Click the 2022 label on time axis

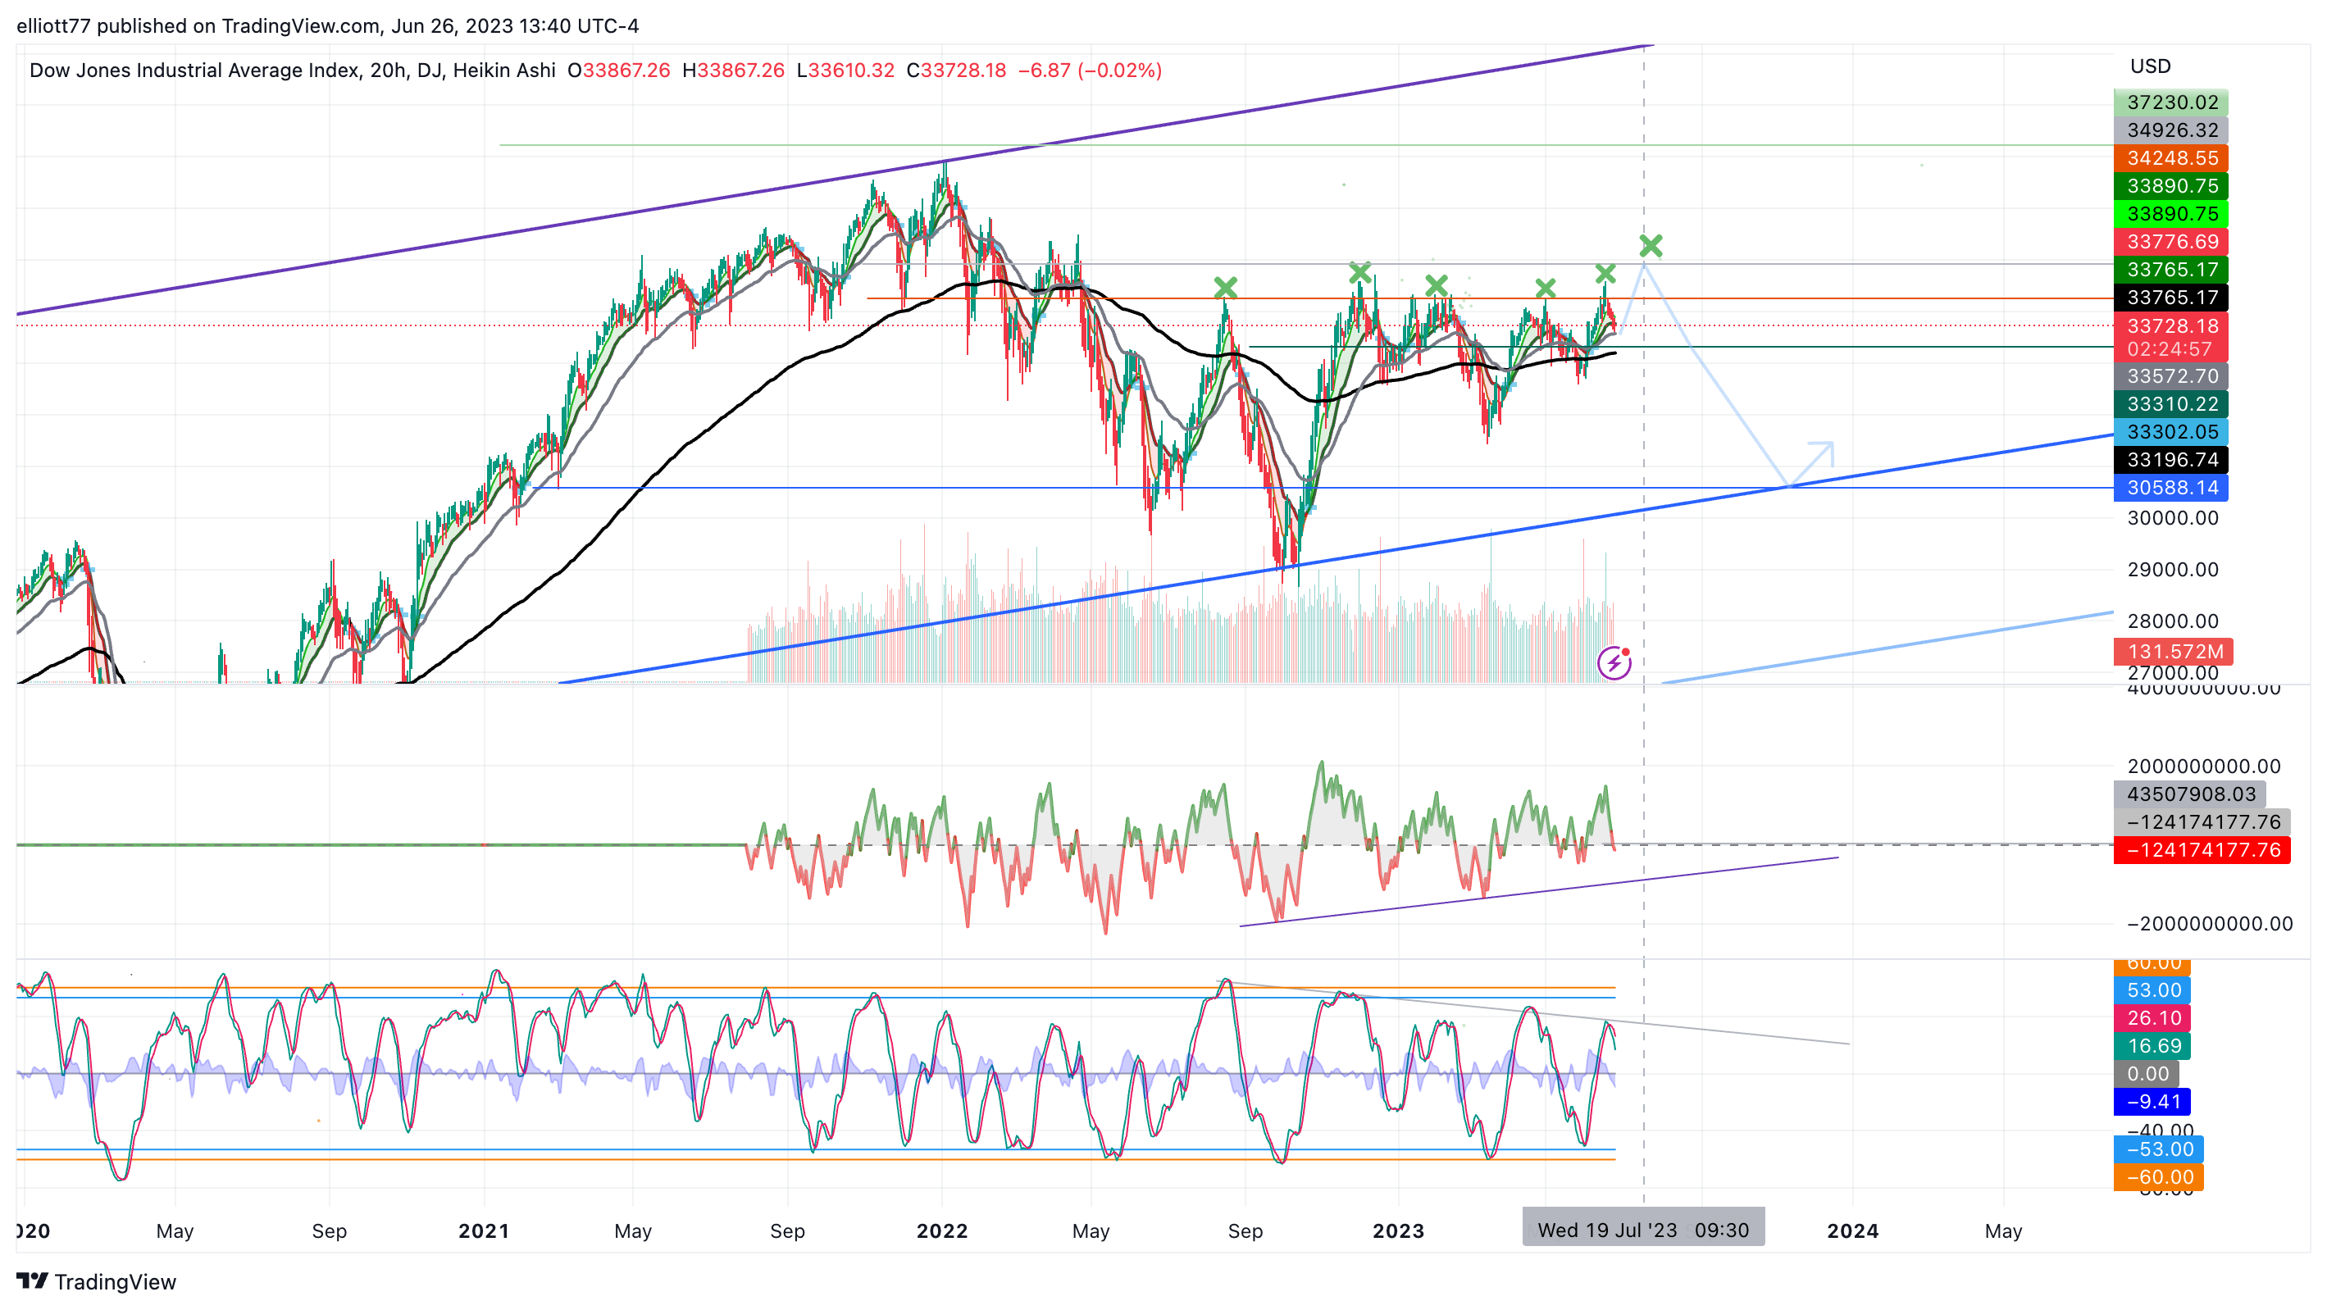[942, 1230]
